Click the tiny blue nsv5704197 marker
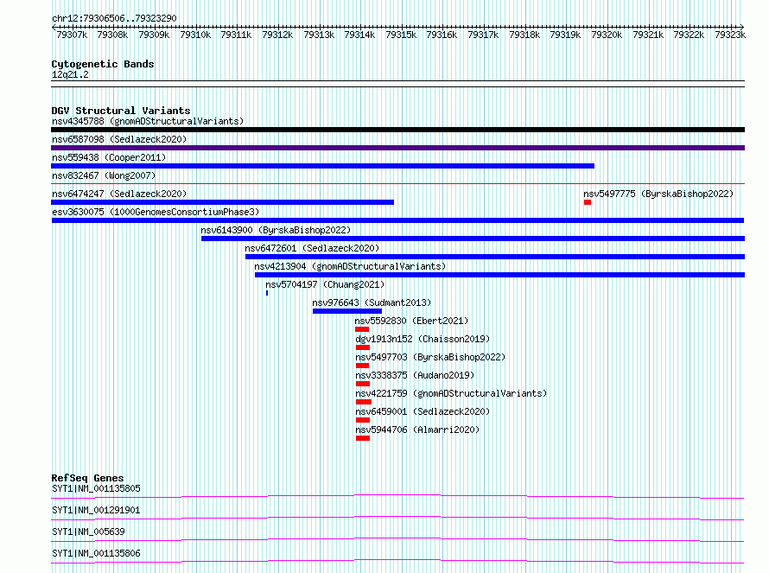Screen dimensions: 769x573 tap(267, 293)
